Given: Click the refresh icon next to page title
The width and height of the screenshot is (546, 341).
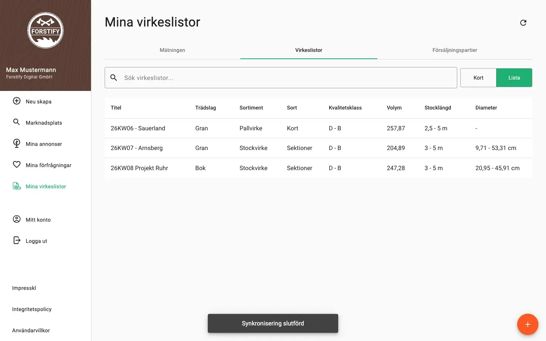Looking at the screenshot, I should 523,23.
